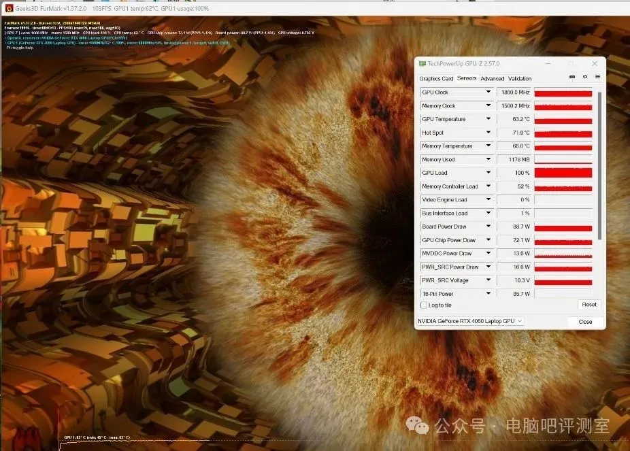Viewport: 630px width, 451px height.
Task: Close the TechPowerUp GPU-Z window via X
Action: coord(595,63)
